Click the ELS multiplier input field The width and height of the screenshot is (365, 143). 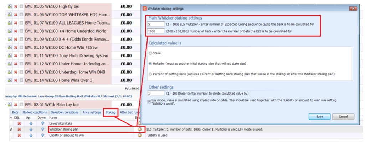tap(155, 24)
